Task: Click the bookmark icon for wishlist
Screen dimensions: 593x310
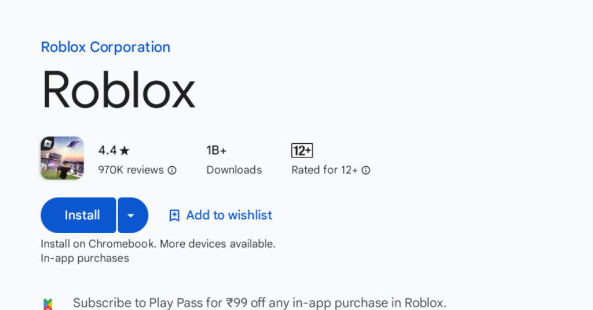Action: tap(174, 215)
